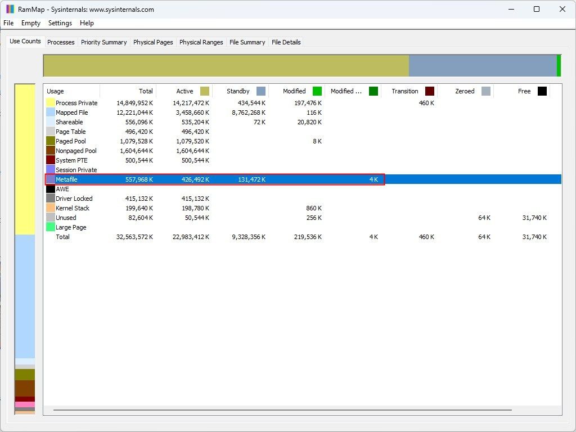Click the Standby segment of the top memory bar
The width and height of the screenshot is (576, 432).
483,66
